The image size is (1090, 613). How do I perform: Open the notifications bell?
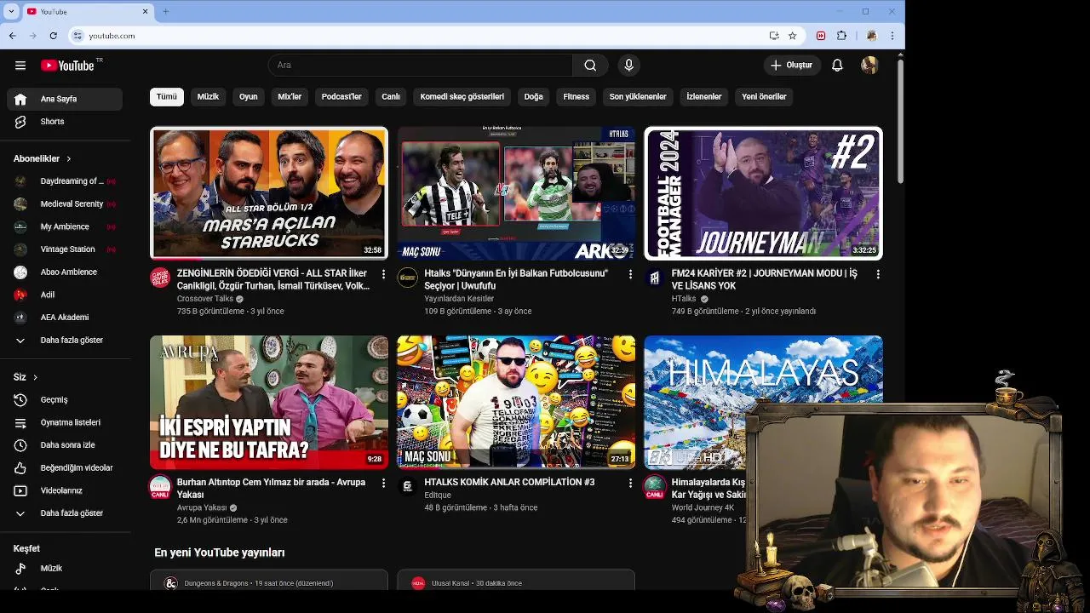pyautogui.click(x=837, y=66)
